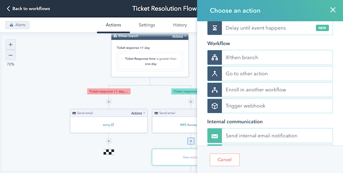
Task: Click the hourglass Delay until event icon
Action: tap(214, 28)
